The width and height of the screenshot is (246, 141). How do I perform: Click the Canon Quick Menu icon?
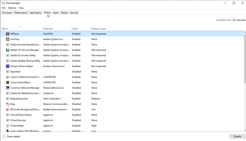[7, 82]
